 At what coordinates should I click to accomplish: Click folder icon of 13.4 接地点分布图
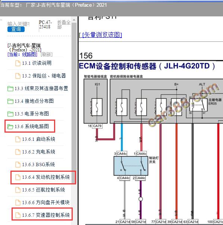click(10, 101)
